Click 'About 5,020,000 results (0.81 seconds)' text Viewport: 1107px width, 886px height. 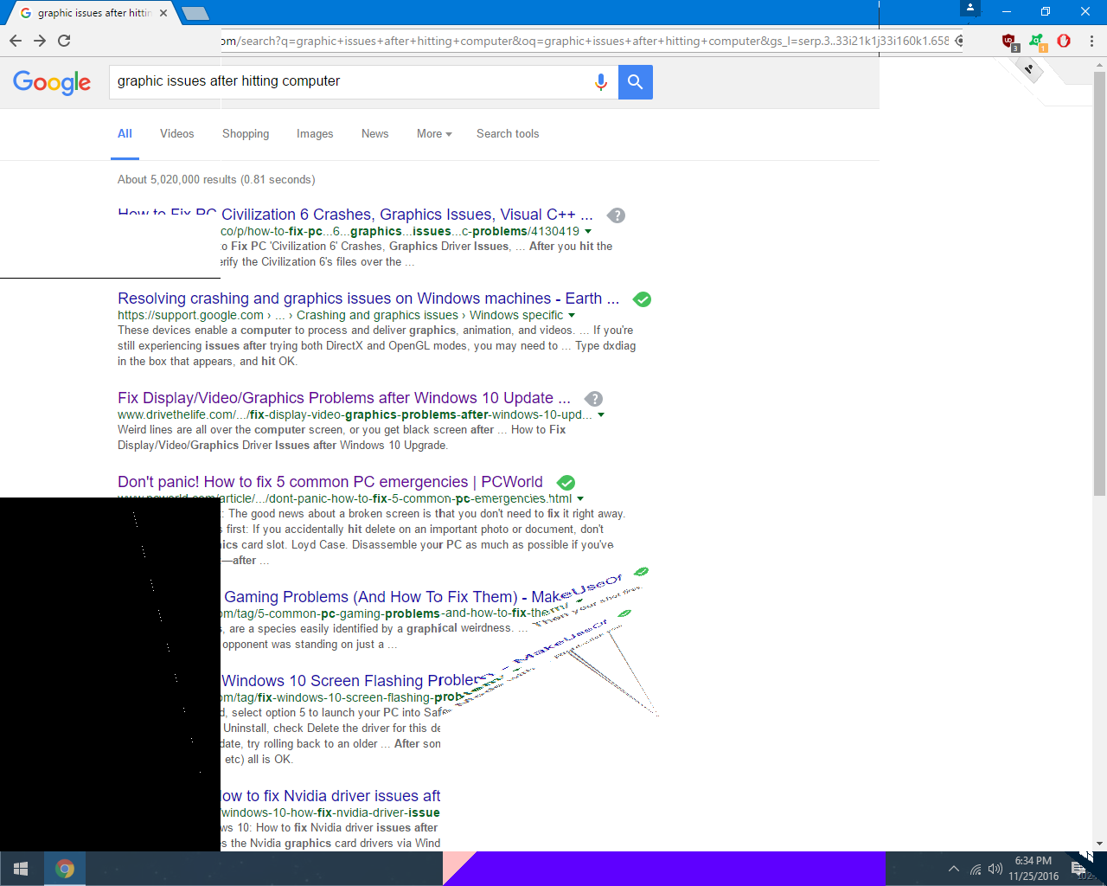[x=216, y=180]
